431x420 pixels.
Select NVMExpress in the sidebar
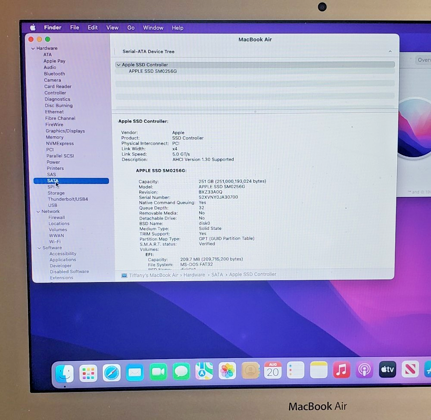(x=60, y=144)
